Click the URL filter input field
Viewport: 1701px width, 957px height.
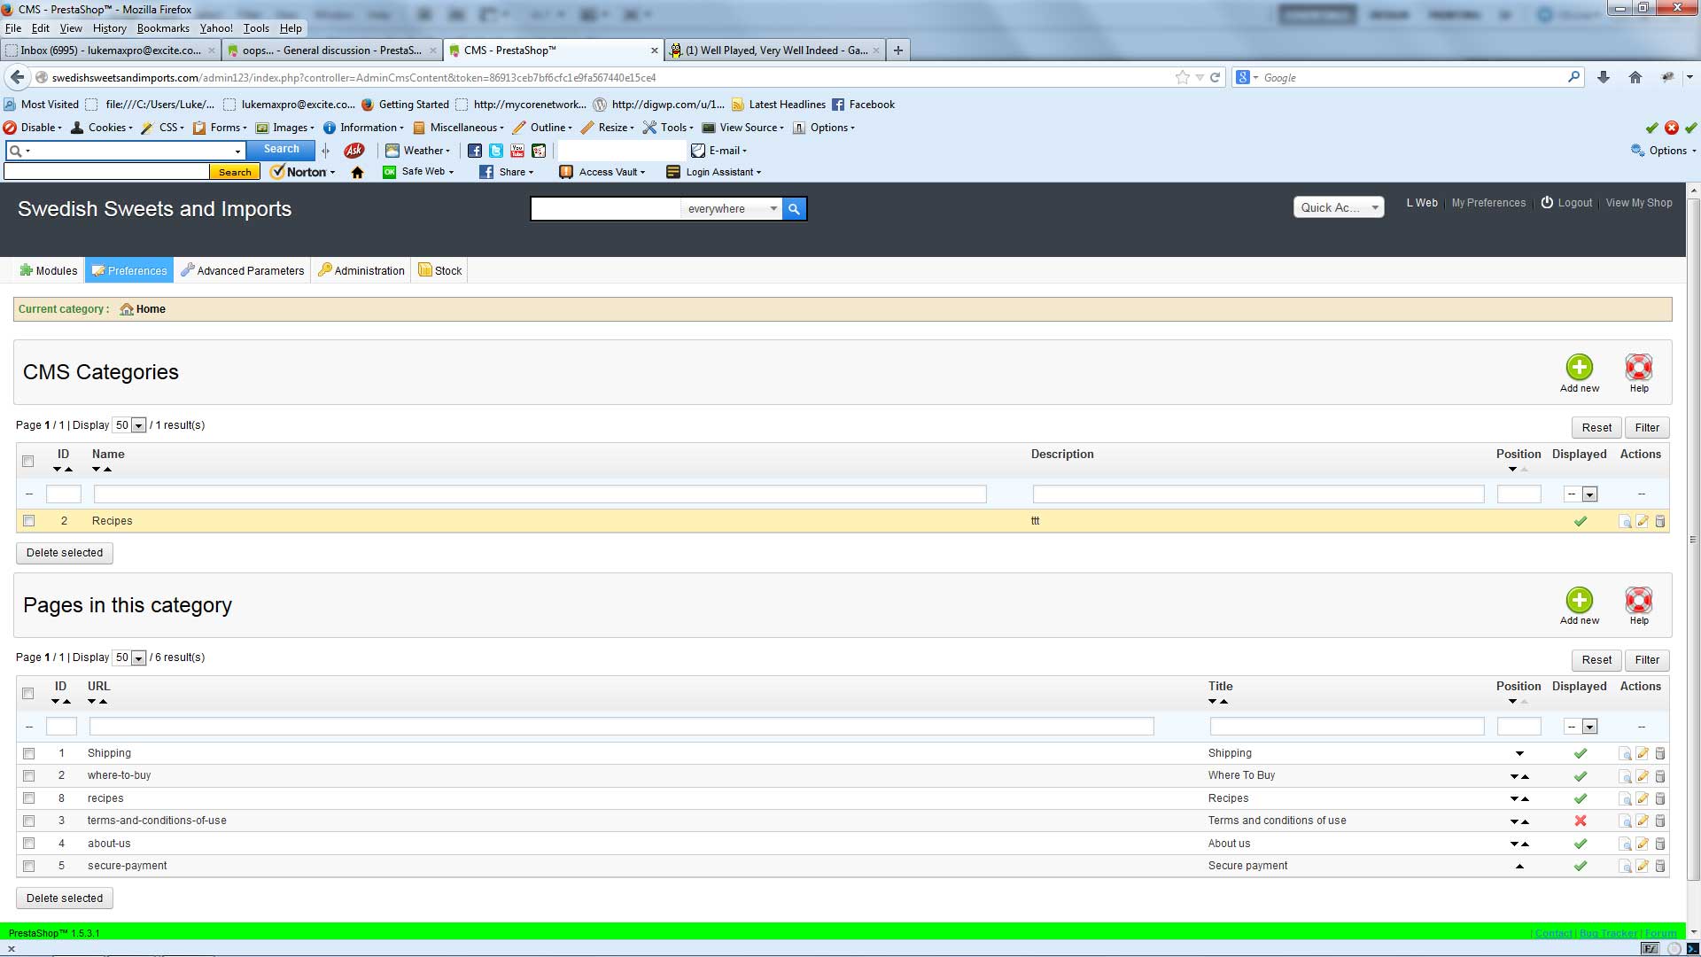(x=620, y=727)
